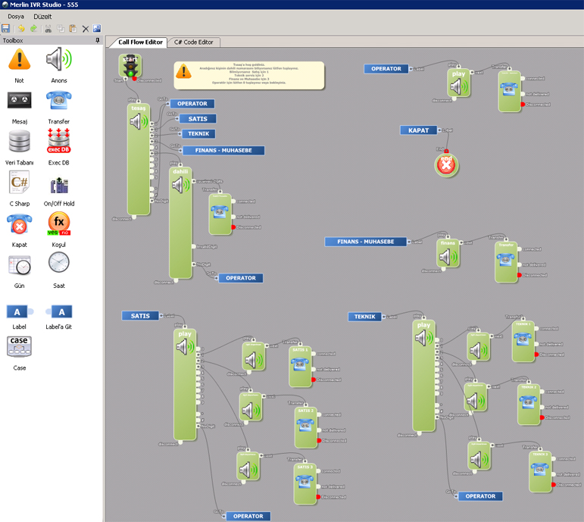The width and height of the screenshot is (584, 522).
Task: Click the export image icon in the toolbar
Action: 97,28
